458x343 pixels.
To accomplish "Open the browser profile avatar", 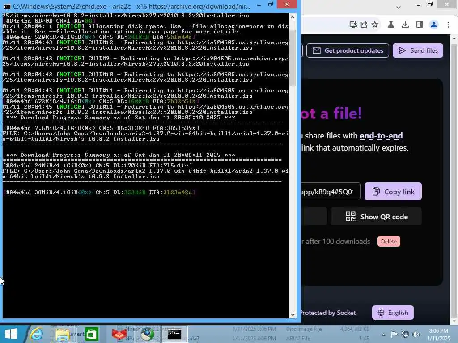I will click(434, 25).
